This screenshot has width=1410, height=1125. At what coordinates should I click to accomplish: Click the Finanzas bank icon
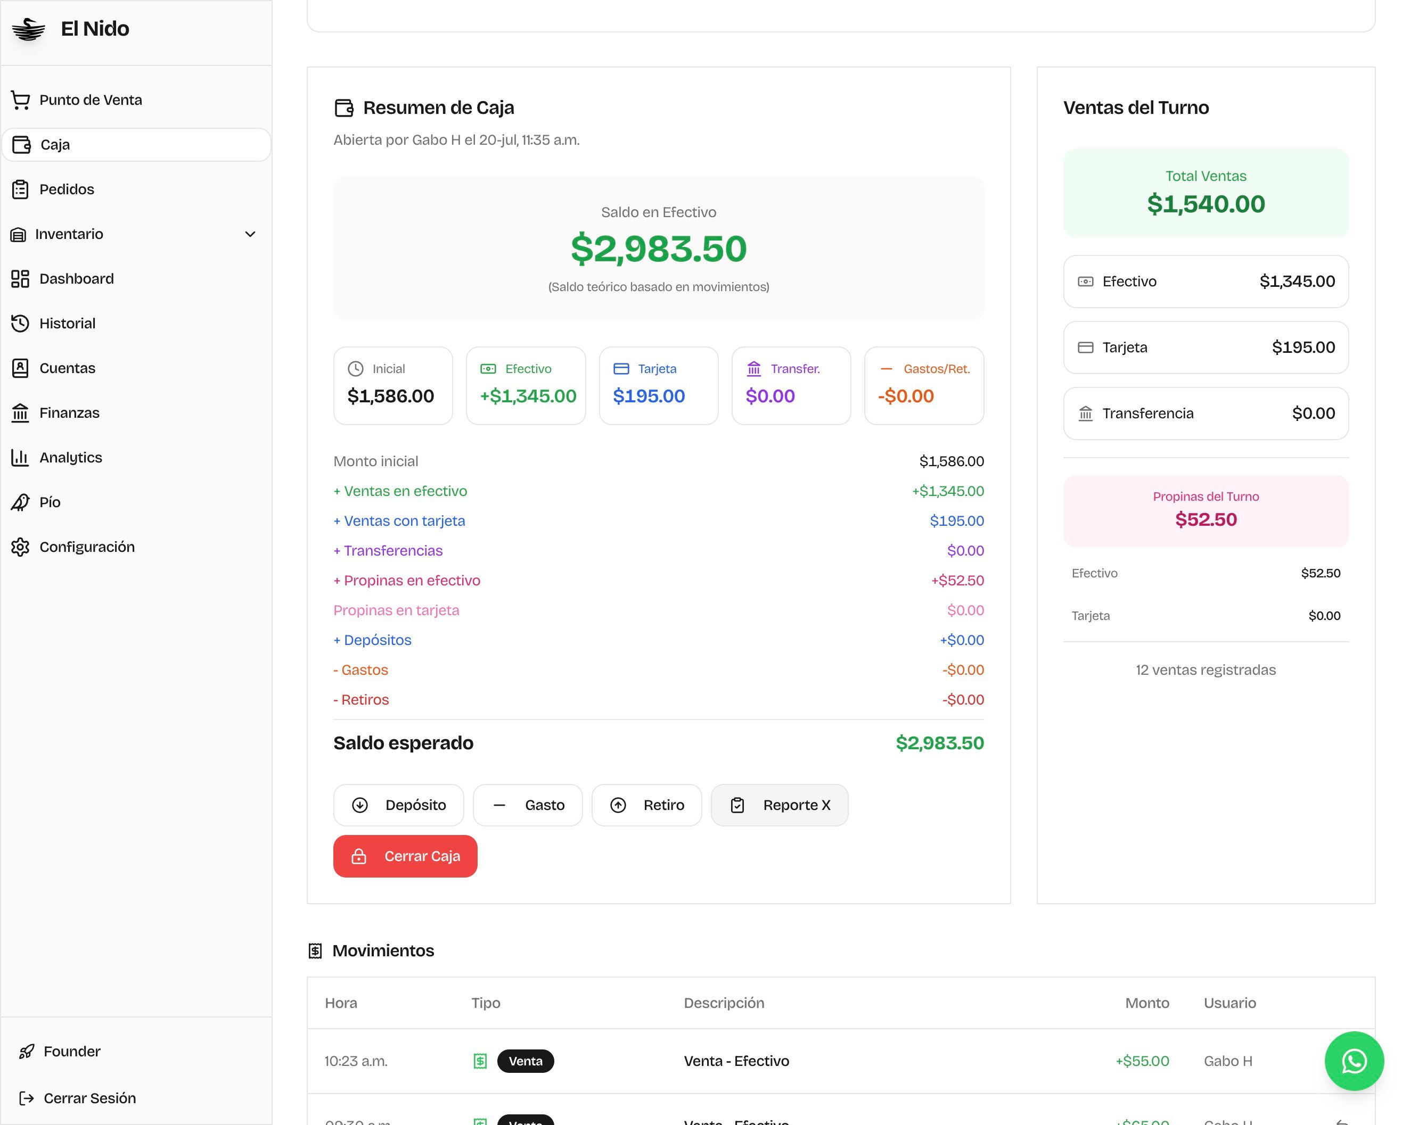point(20,413)
